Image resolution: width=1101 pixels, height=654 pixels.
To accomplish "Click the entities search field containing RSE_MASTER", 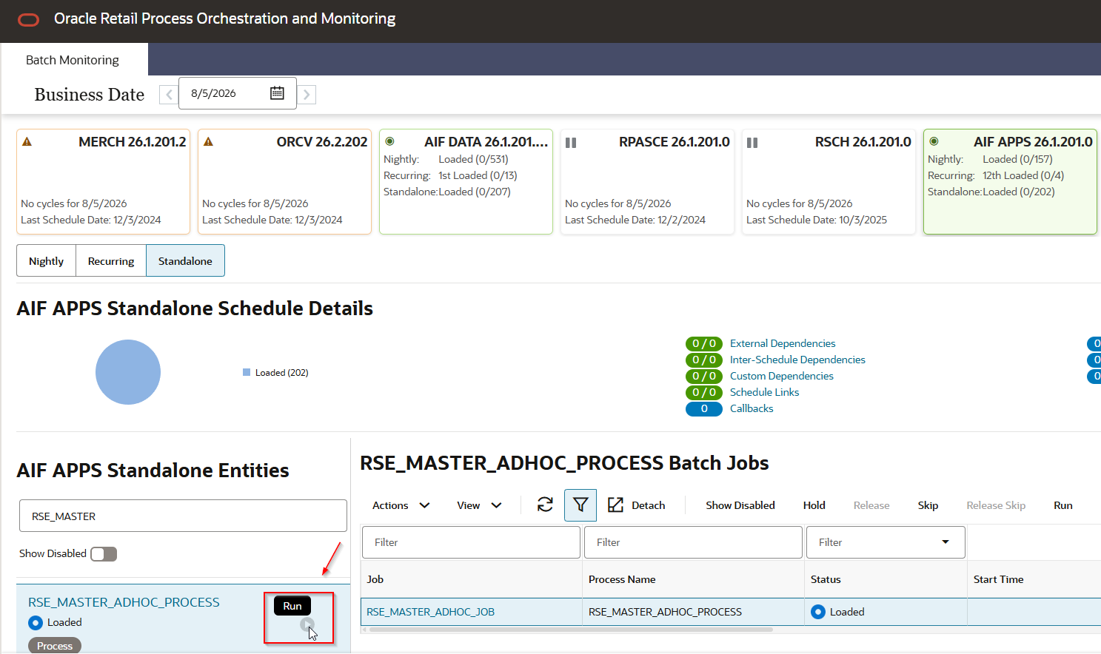I will tap(183, 516).
